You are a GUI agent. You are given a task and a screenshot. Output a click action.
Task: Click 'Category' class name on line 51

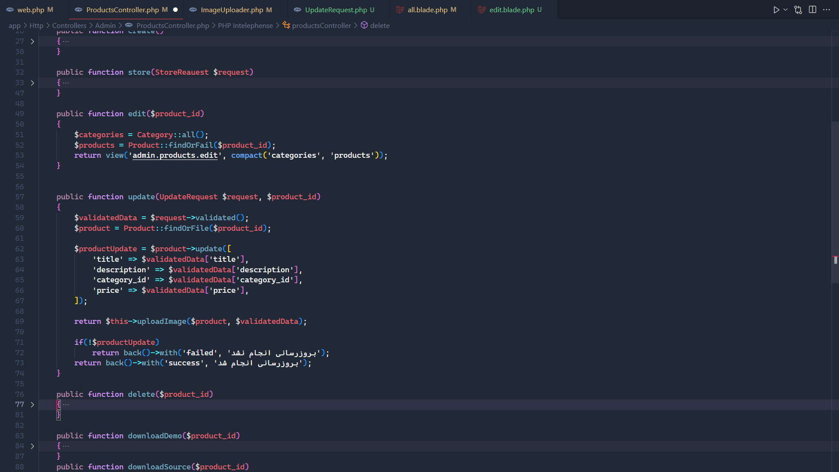click(155, 135)
